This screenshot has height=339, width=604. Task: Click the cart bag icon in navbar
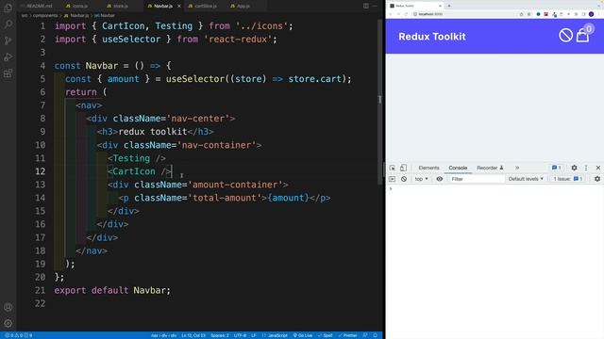tap(582, 36)
